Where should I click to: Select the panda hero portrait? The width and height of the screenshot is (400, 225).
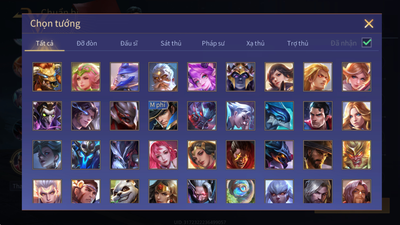(x=124, y=191)
